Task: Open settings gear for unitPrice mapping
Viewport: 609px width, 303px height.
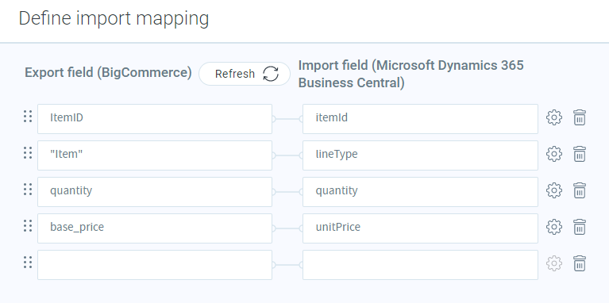Action: tap(554, 227)
